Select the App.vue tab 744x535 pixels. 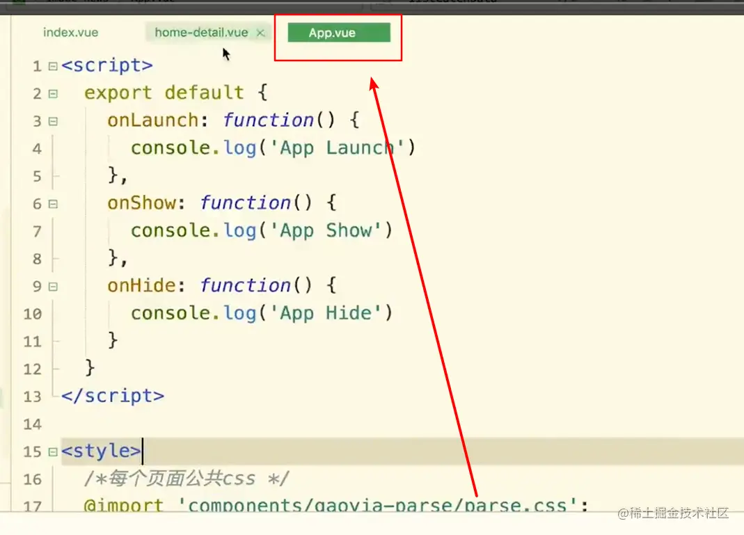pos(339,33)
